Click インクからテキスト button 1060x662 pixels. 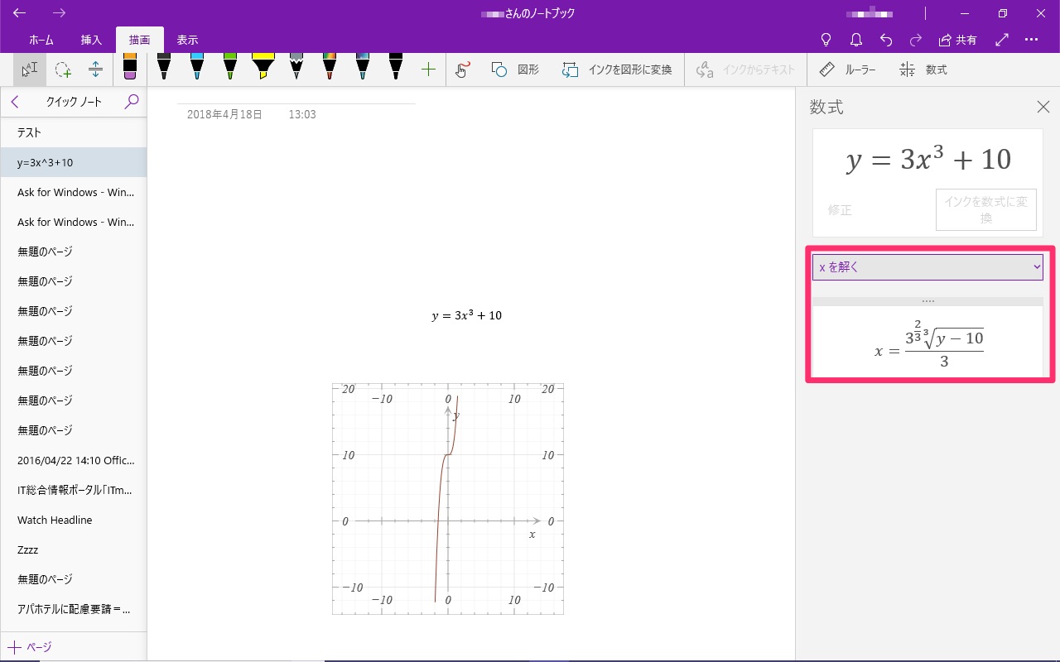[x=745, y=70]
